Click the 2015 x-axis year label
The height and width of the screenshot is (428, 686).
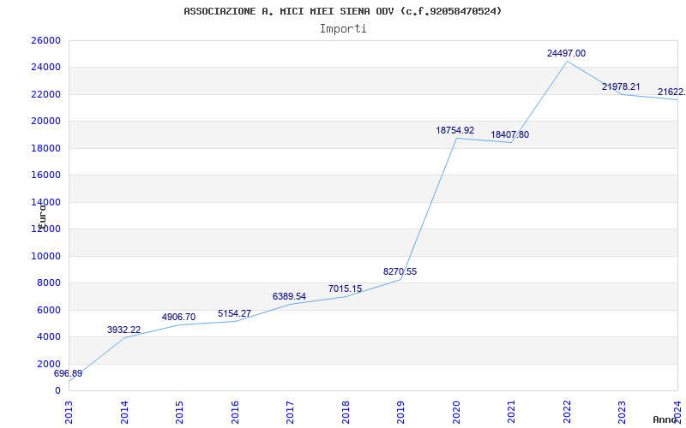coord(179,413)
